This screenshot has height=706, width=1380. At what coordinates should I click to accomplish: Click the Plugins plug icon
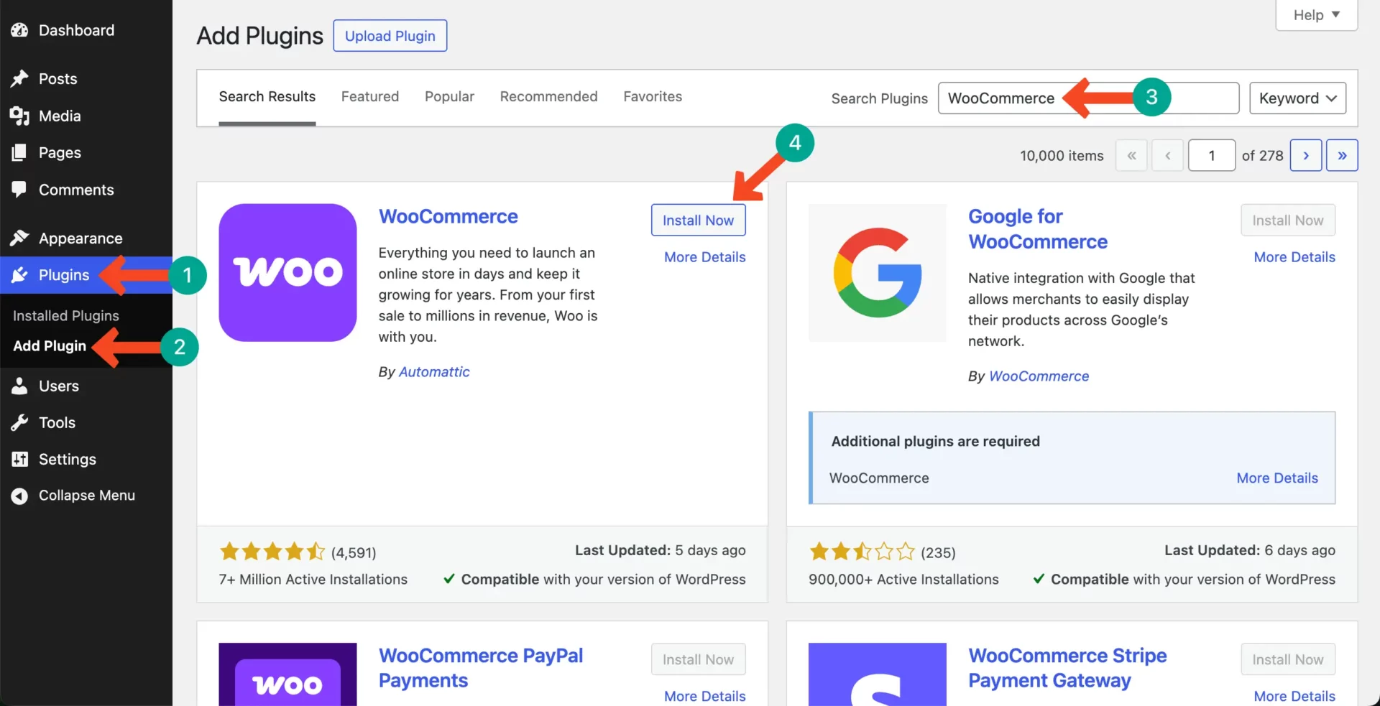point(19,275)
